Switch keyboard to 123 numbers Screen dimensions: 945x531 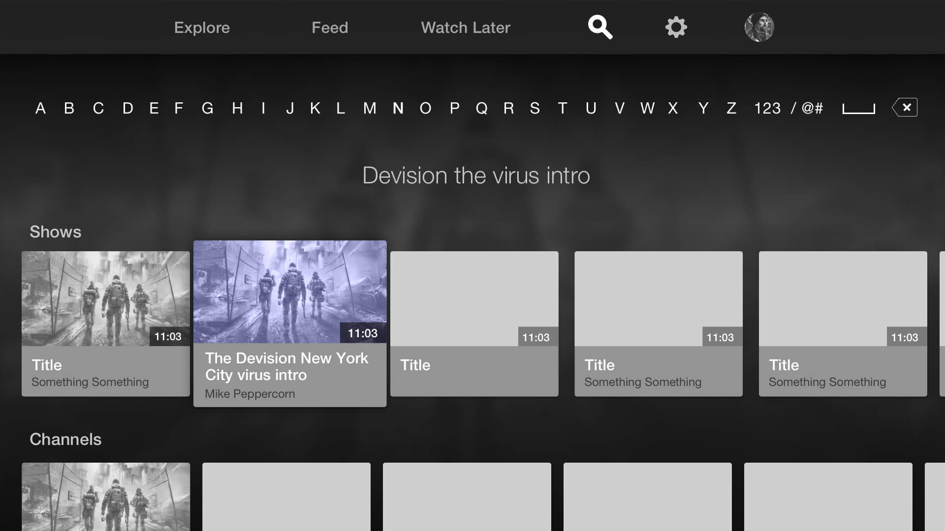point(767,108)
